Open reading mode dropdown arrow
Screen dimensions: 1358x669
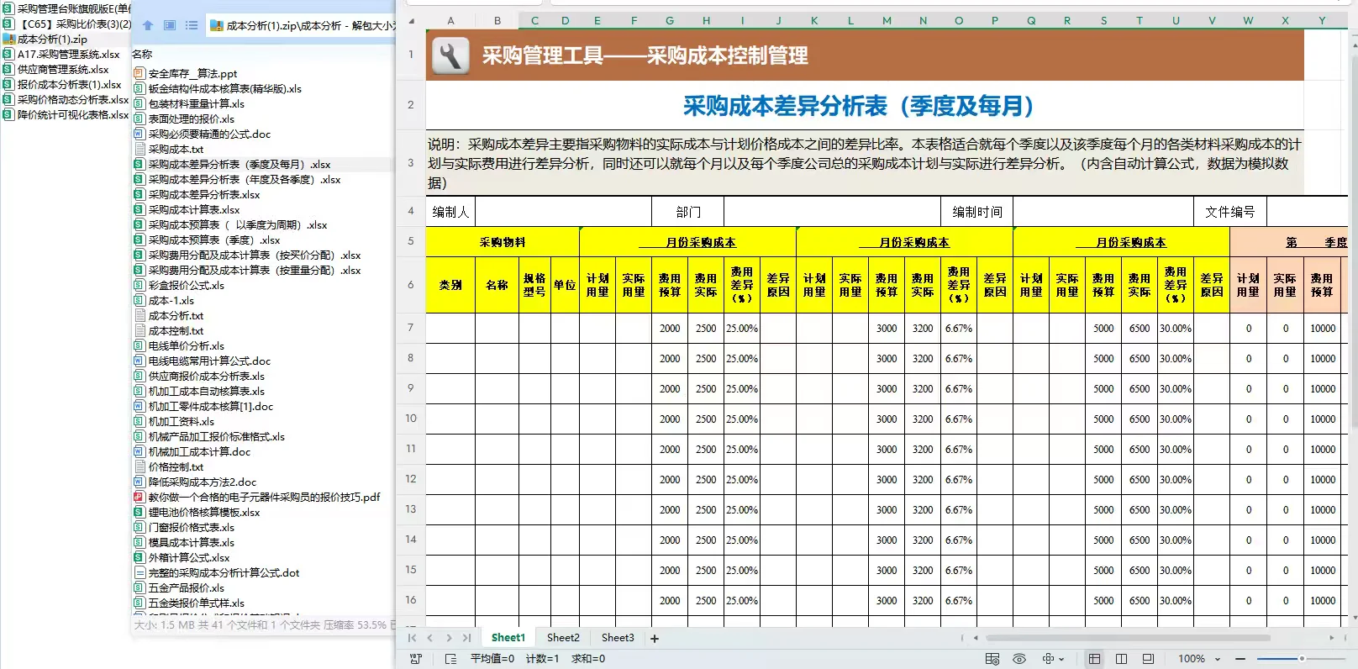click(x=1061, y=659)
